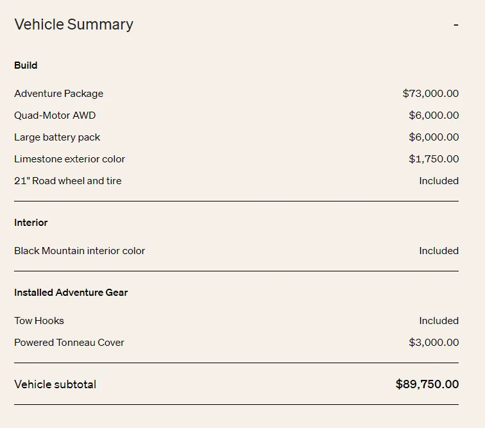Click Quad-Motor AWD $6,000.00 price
Image resolution: width=485 pixels, height=428 pixels.
pyautogui.click(x=434, y=115)
